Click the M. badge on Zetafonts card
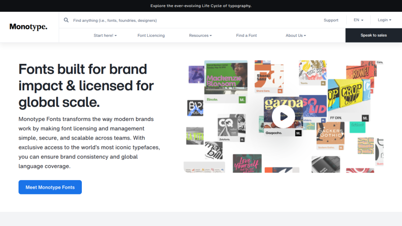The height and width of the screenshot is (226, 402). [242, 139]
